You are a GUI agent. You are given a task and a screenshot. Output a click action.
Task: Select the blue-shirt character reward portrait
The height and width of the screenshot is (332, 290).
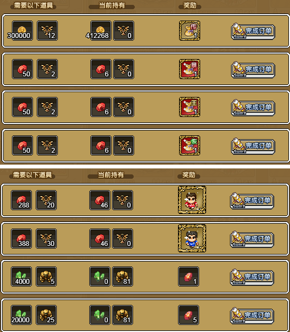[x=192, y=238]
